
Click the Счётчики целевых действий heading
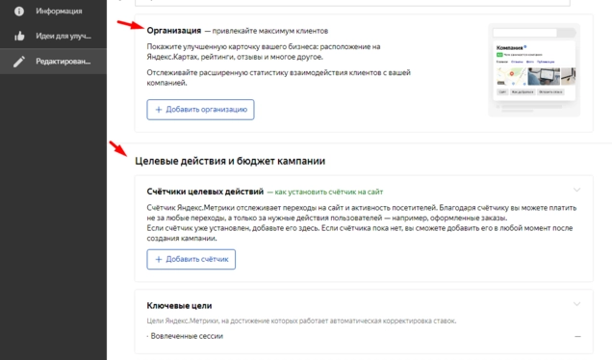(x=205, y=192)
